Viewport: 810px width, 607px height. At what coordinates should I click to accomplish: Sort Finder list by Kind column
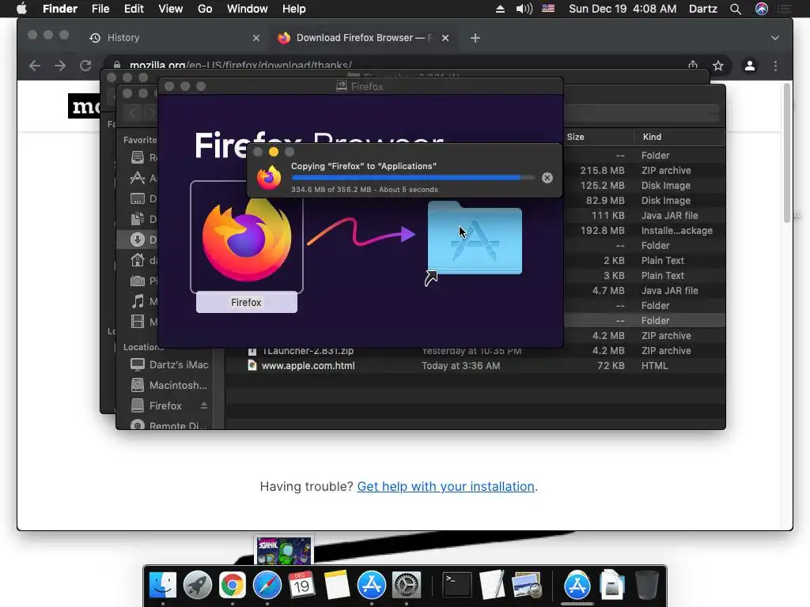[652, 137]
